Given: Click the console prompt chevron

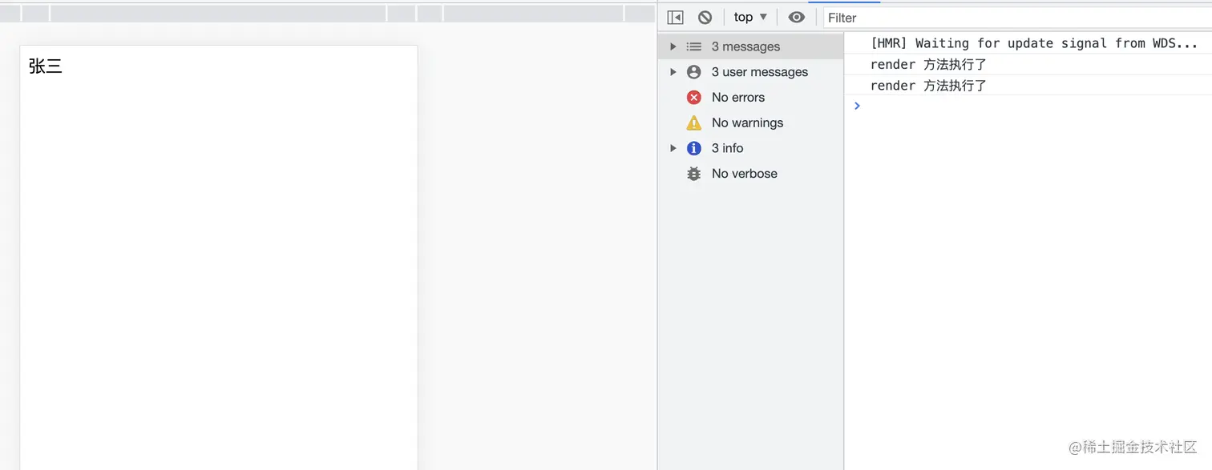Looking at the screenshot, I should 857,106.
